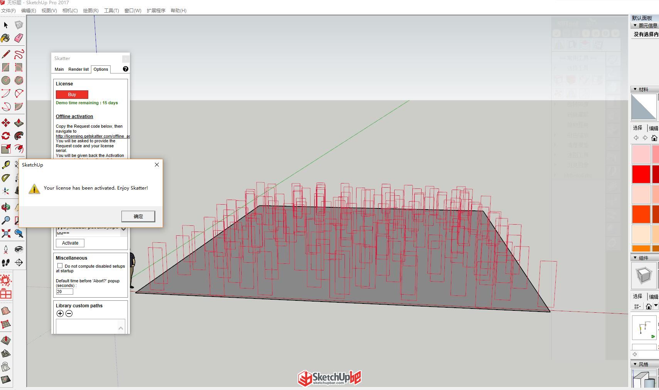Viewport: 659px width, 390px height.
Task: Select the Scale tool
Action: 6,149
